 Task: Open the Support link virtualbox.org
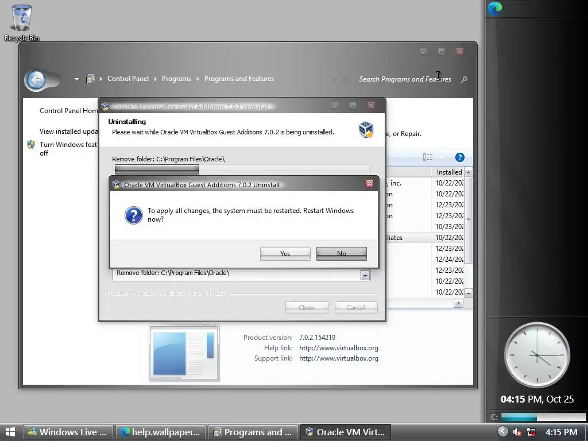pyautogui.click(x=338, y=358)
